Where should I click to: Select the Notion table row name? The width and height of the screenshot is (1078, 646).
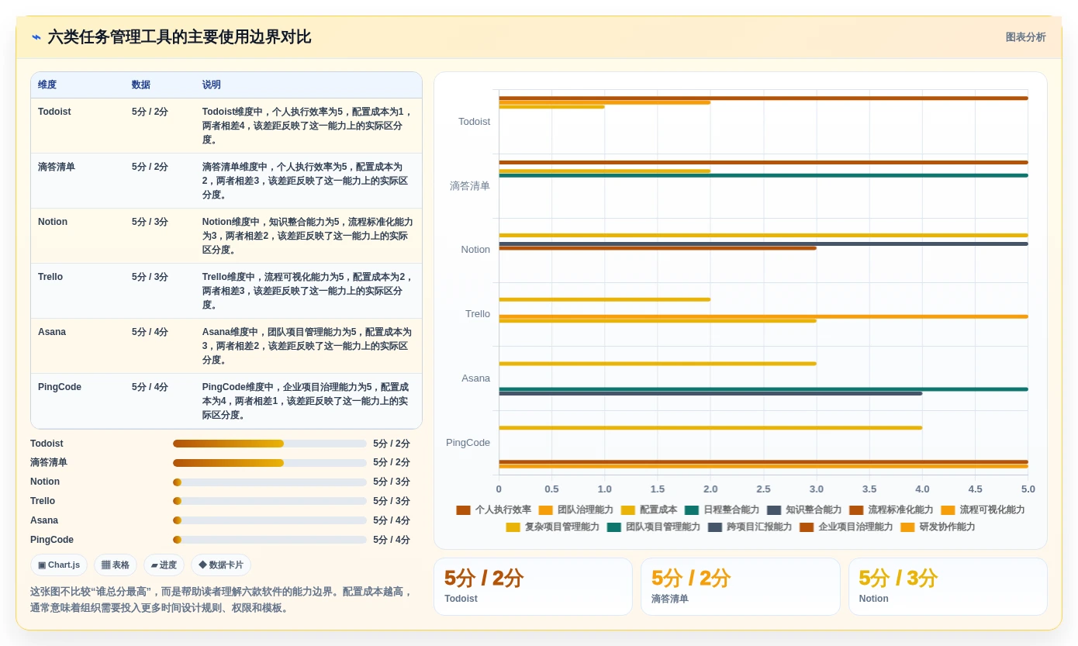point(53,222)
